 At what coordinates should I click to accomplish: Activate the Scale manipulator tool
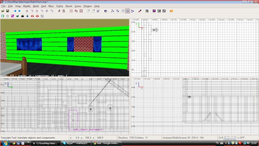[x=123, y=11]
